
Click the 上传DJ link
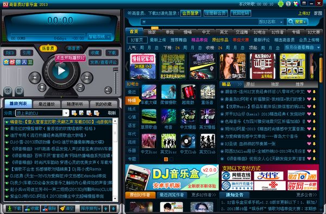click(304, 13)
